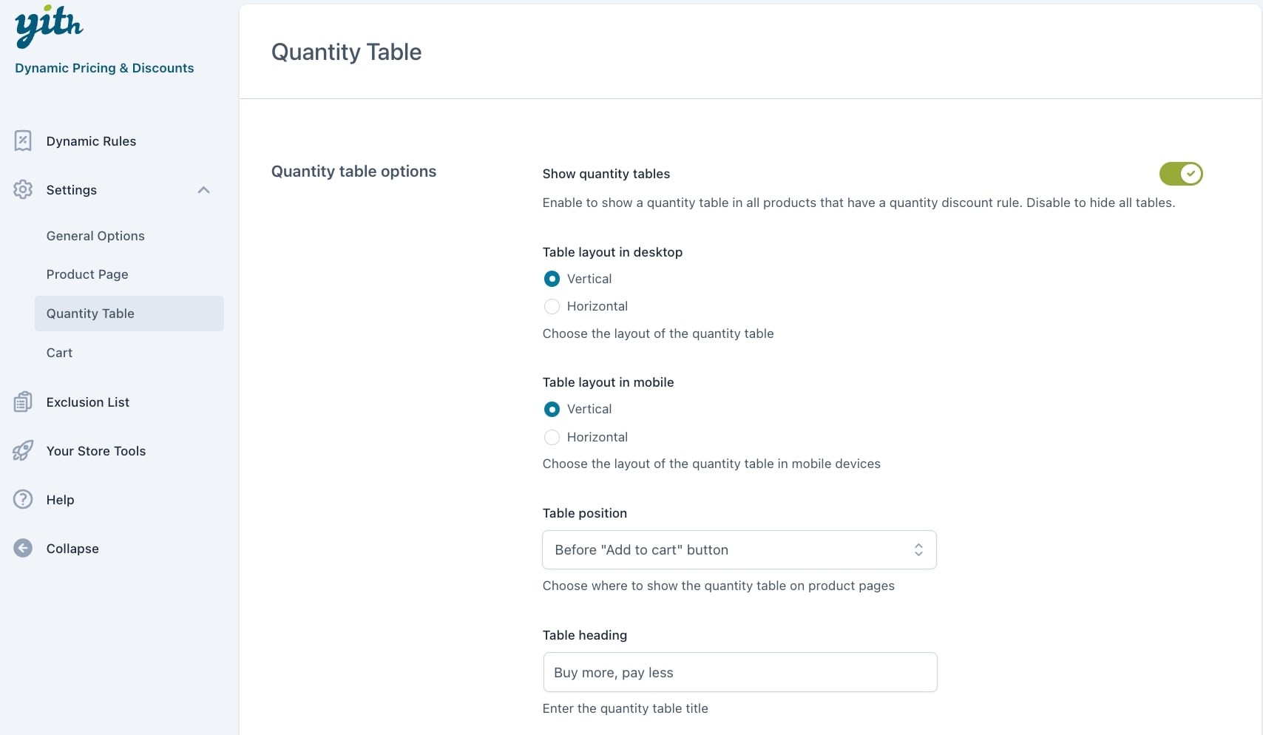Screen dimensions: 1263x735
Task: Click the Your Store Tools rocket icon
Action: click(23, 450)
